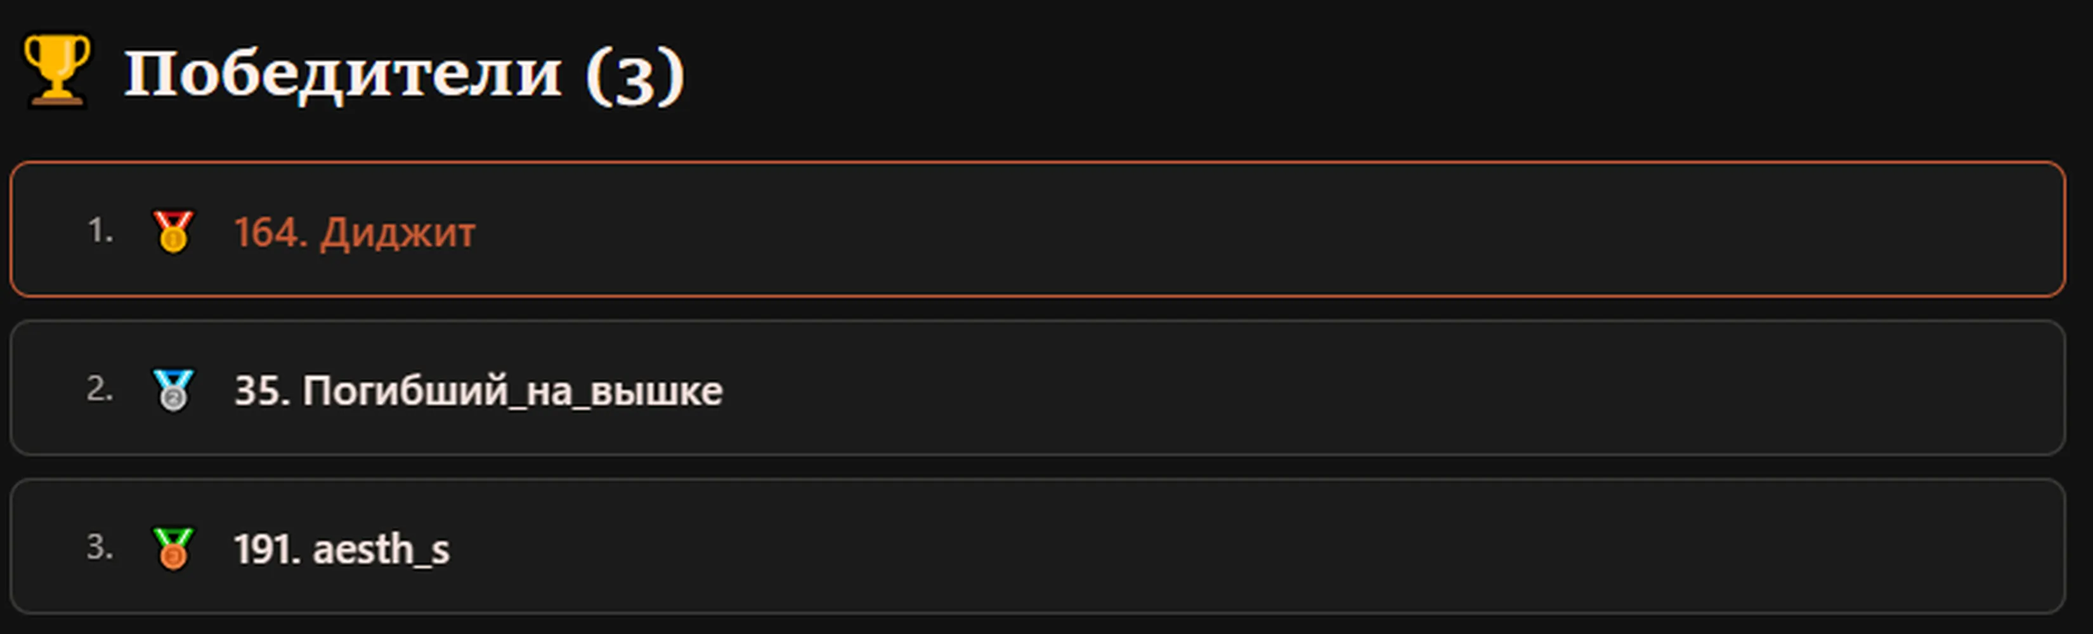Click the golden trophy icon
Image resolution: width=2093 pixels, height=634 pixels.
(56, 70)
